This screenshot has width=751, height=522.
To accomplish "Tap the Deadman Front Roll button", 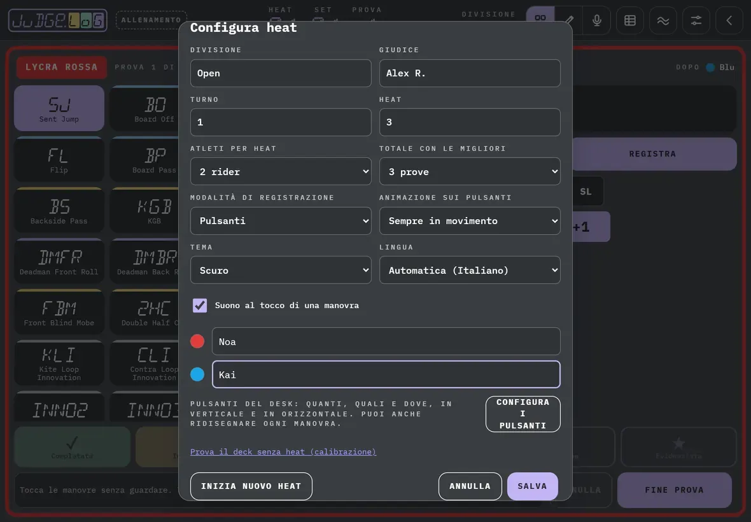I will coord(59,261).
